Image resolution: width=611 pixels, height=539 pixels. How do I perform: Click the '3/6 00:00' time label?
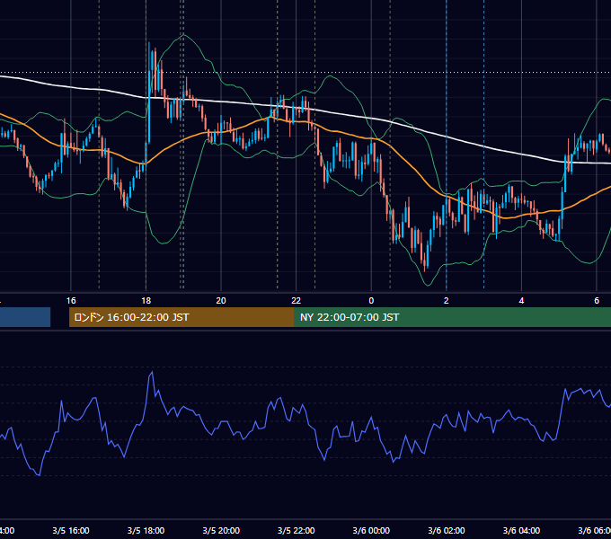pyautogui.click(x=371, y=530)
